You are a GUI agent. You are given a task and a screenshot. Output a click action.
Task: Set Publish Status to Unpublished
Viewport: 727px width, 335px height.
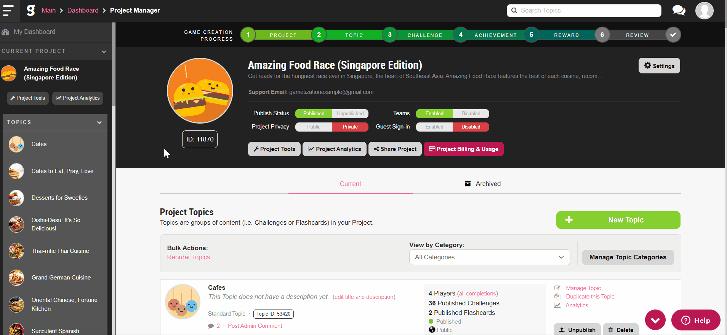click(350, 114)
